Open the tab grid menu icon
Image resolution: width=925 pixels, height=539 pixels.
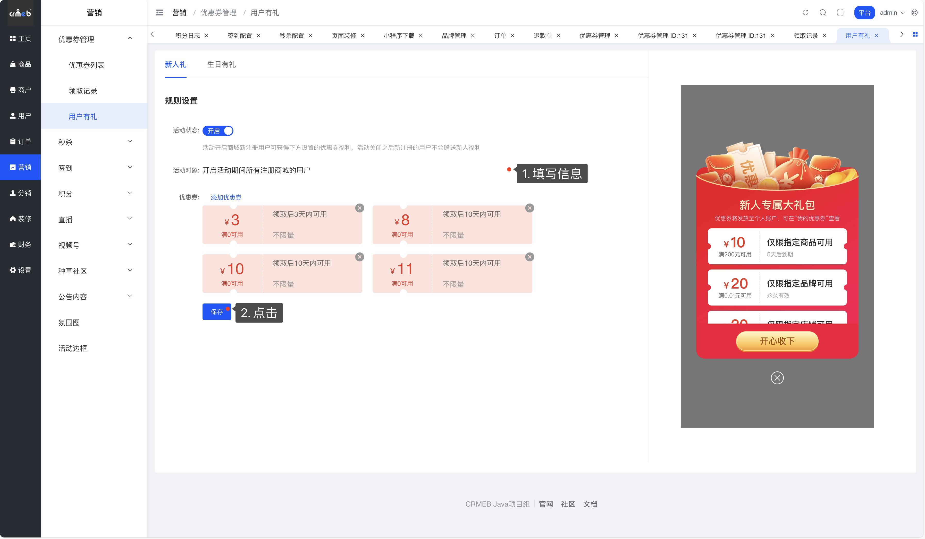915,34
